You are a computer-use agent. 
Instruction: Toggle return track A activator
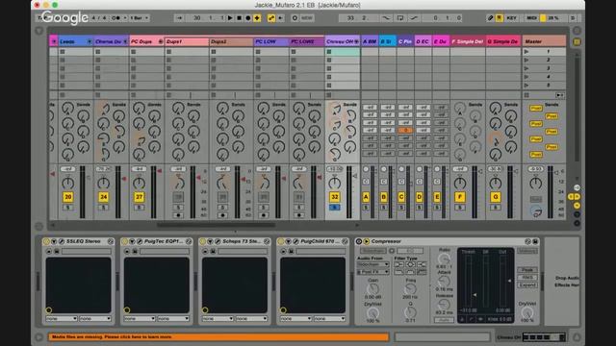click(366, 197)
